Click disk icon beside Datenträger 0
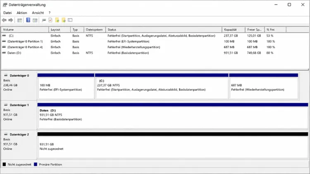The width and height of the screenshot is (310, 174). 6,75
